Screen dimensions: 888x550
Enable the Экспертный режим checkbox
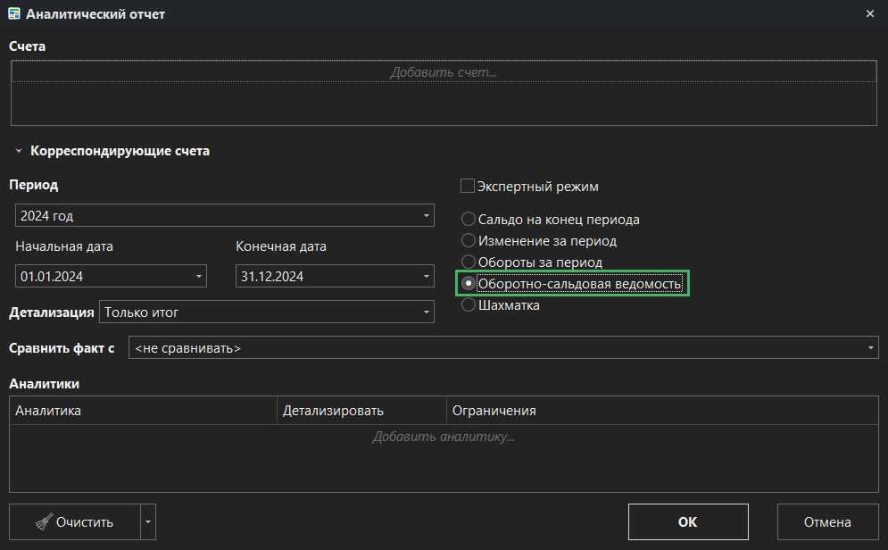[x=468, y=187]
